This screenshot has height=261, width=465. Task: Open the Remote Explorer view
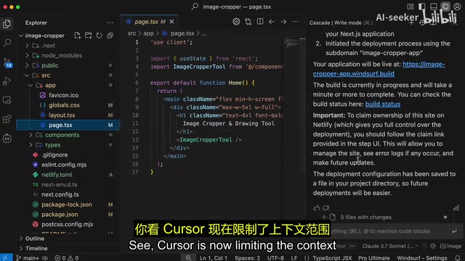click(7, 100)
